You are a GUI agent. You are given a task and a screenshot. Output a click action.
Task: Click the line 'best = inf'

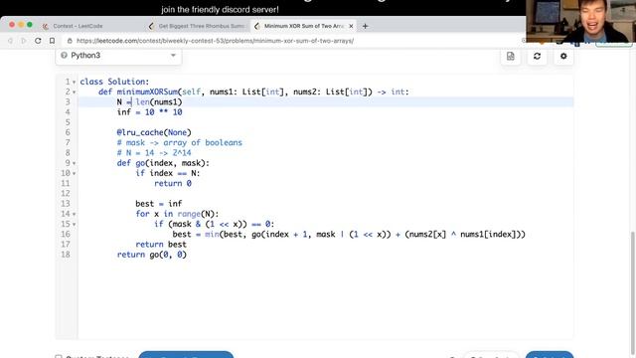(159, 203)
